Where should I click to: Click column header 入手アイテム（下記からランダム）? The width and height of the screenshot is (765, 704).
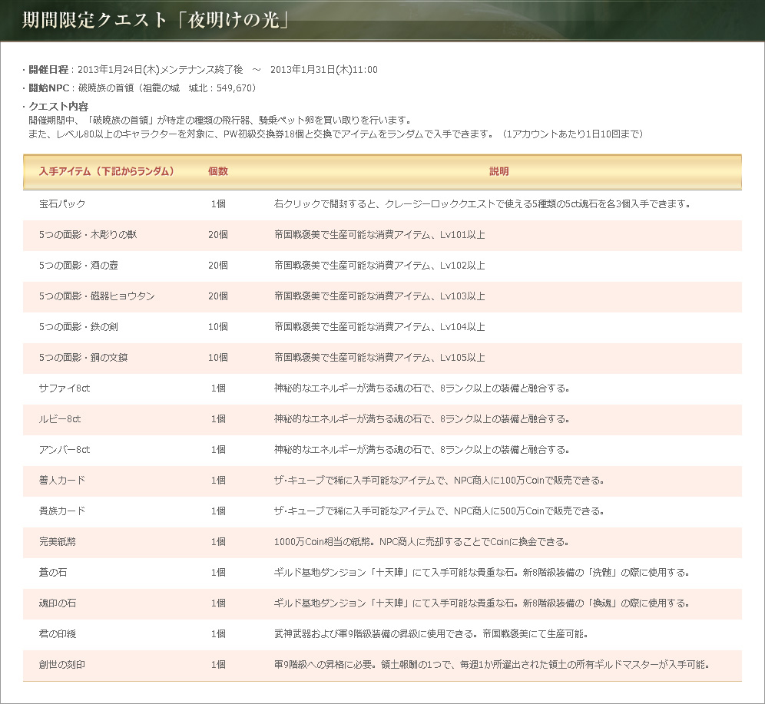[x=107, y=171]
